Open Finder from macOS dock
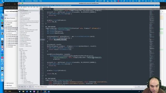Image resolution: width=166 pixels, height=93 pixels. click(x=2, y=15)
